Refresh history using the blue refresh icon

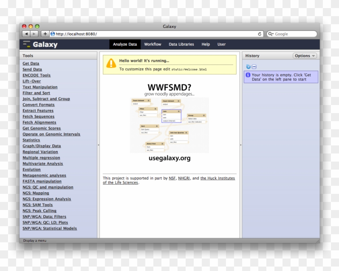pos(248,67)
